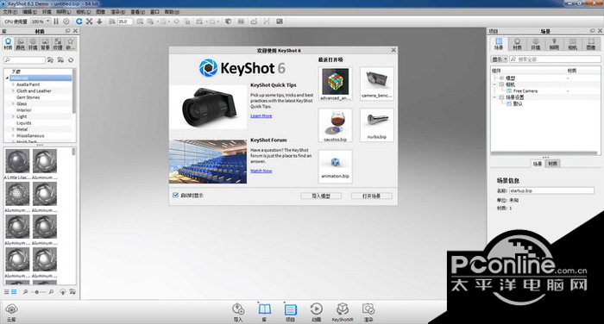Open the Lighting tab in project panel

554,44
